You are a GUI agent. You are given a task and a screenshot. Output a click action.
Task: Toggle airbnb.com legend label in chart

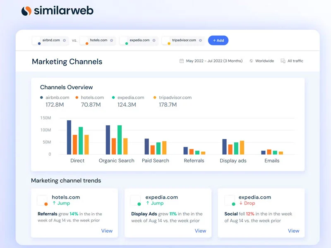point(58,98)
